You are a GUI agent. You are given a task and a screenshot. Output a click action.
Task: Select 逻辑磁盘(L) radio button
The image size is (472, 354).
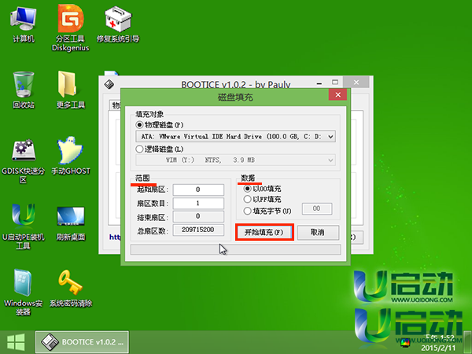[x=139, y=149]
